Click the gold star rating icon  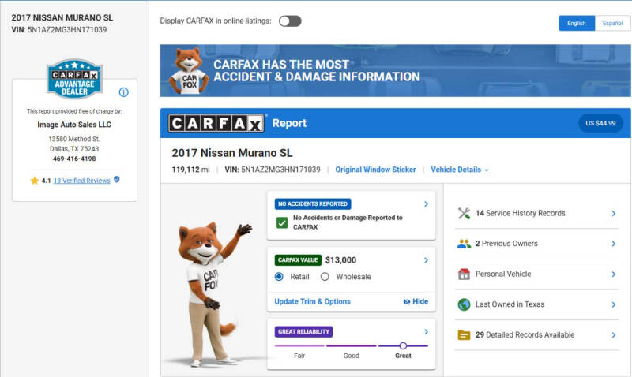(34, 181)
